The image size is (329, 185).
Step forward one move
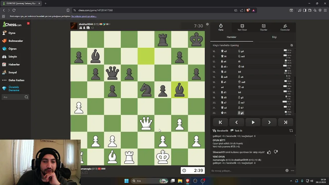[x=269, y=122]
